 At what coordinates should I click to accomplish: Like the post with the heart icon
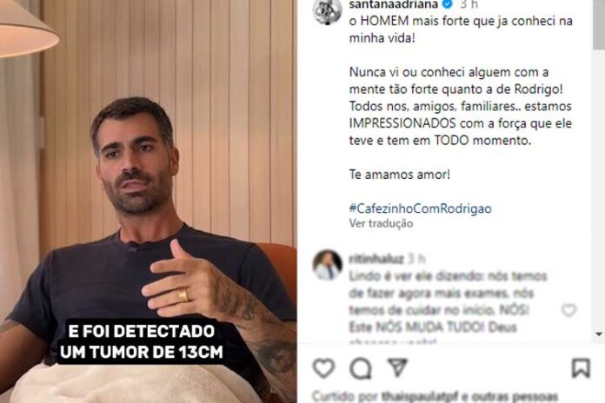323,368
